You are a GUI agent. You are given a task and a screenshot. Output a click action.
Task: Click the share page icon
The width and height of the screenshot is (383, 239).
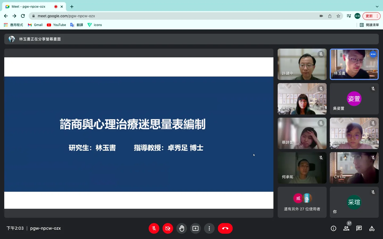pos(330,16)
